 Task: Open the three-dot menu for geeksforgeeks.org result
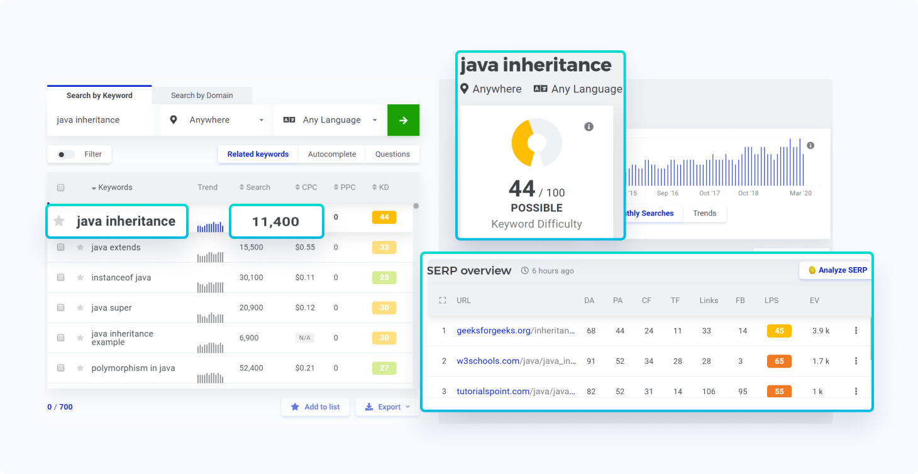pos(856,330)
